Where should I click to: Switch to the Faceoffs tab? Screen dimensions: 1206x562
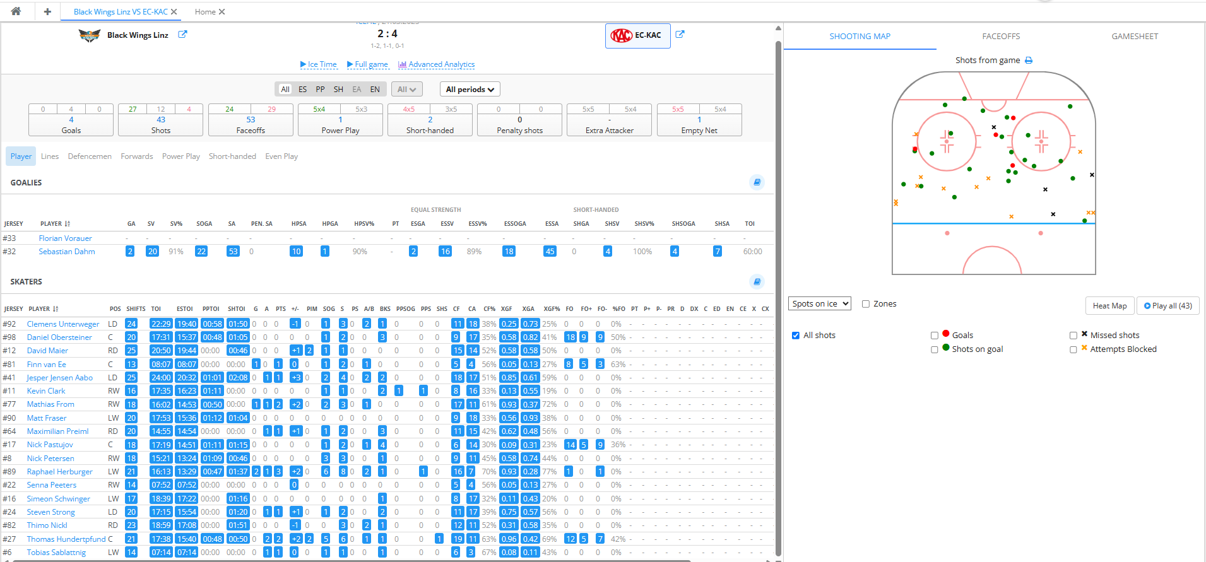(1001, 37)
